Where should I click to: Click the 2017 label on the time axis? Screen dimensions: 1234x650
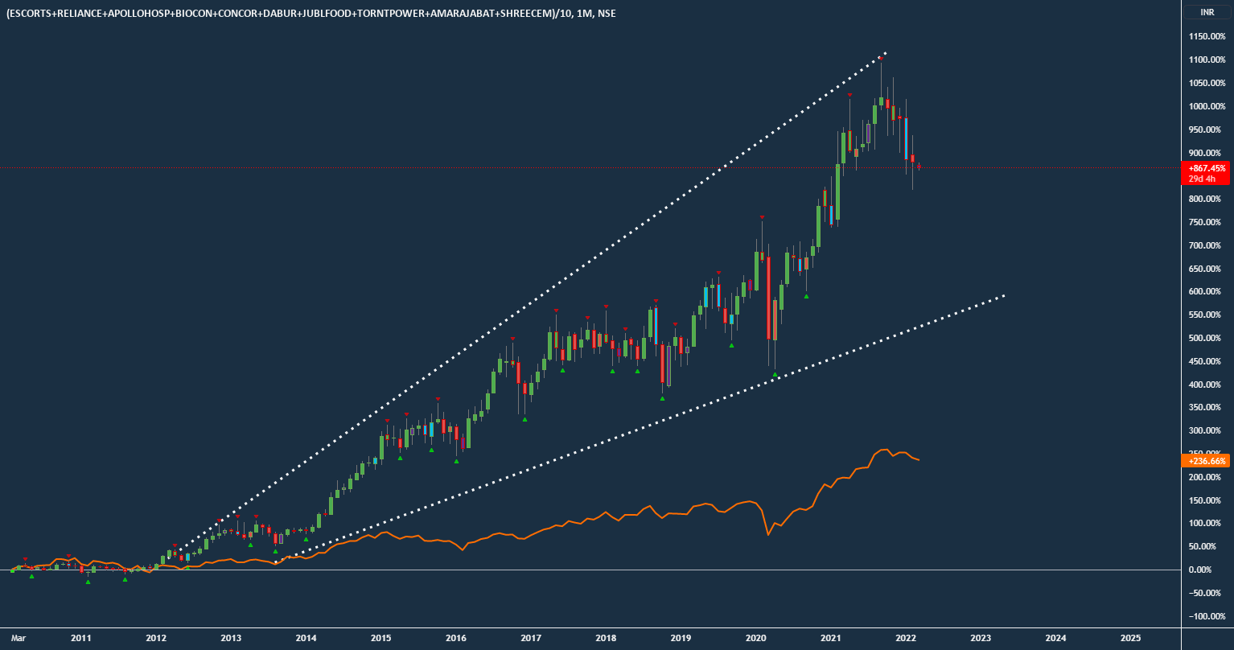click(531, 638)
